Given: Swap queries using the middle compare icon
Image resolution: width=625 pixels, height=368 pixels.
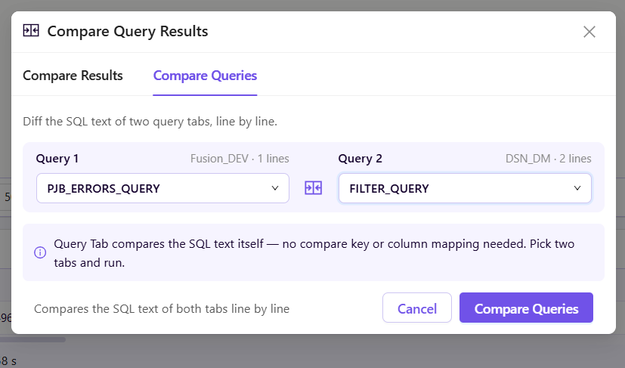Looking at the screenshot, I should pyautogui.click(x=314, y=188).
